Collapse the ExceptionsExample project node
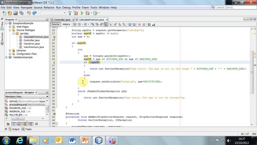The height and width of the screenshot is (145, 257). click(6, 23)
